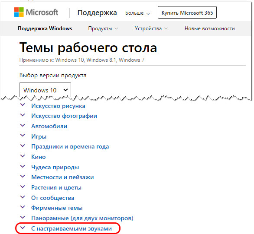The height and width of the screenshot is (234, 254).
Task: Click the Купить Microsoft 365 button
Action: [187, 13]
